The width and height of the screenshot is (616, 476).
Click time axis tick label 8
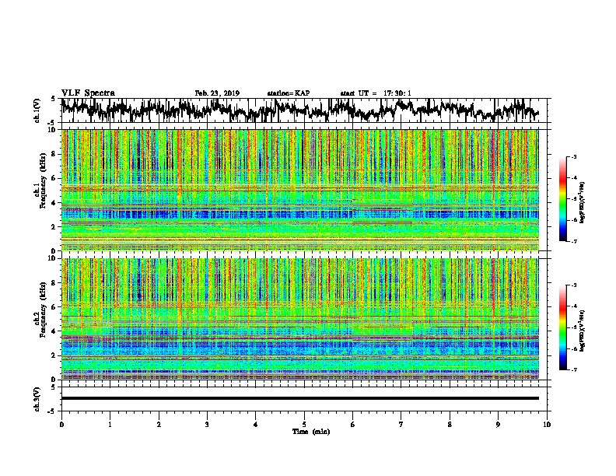tap(450, 425)
